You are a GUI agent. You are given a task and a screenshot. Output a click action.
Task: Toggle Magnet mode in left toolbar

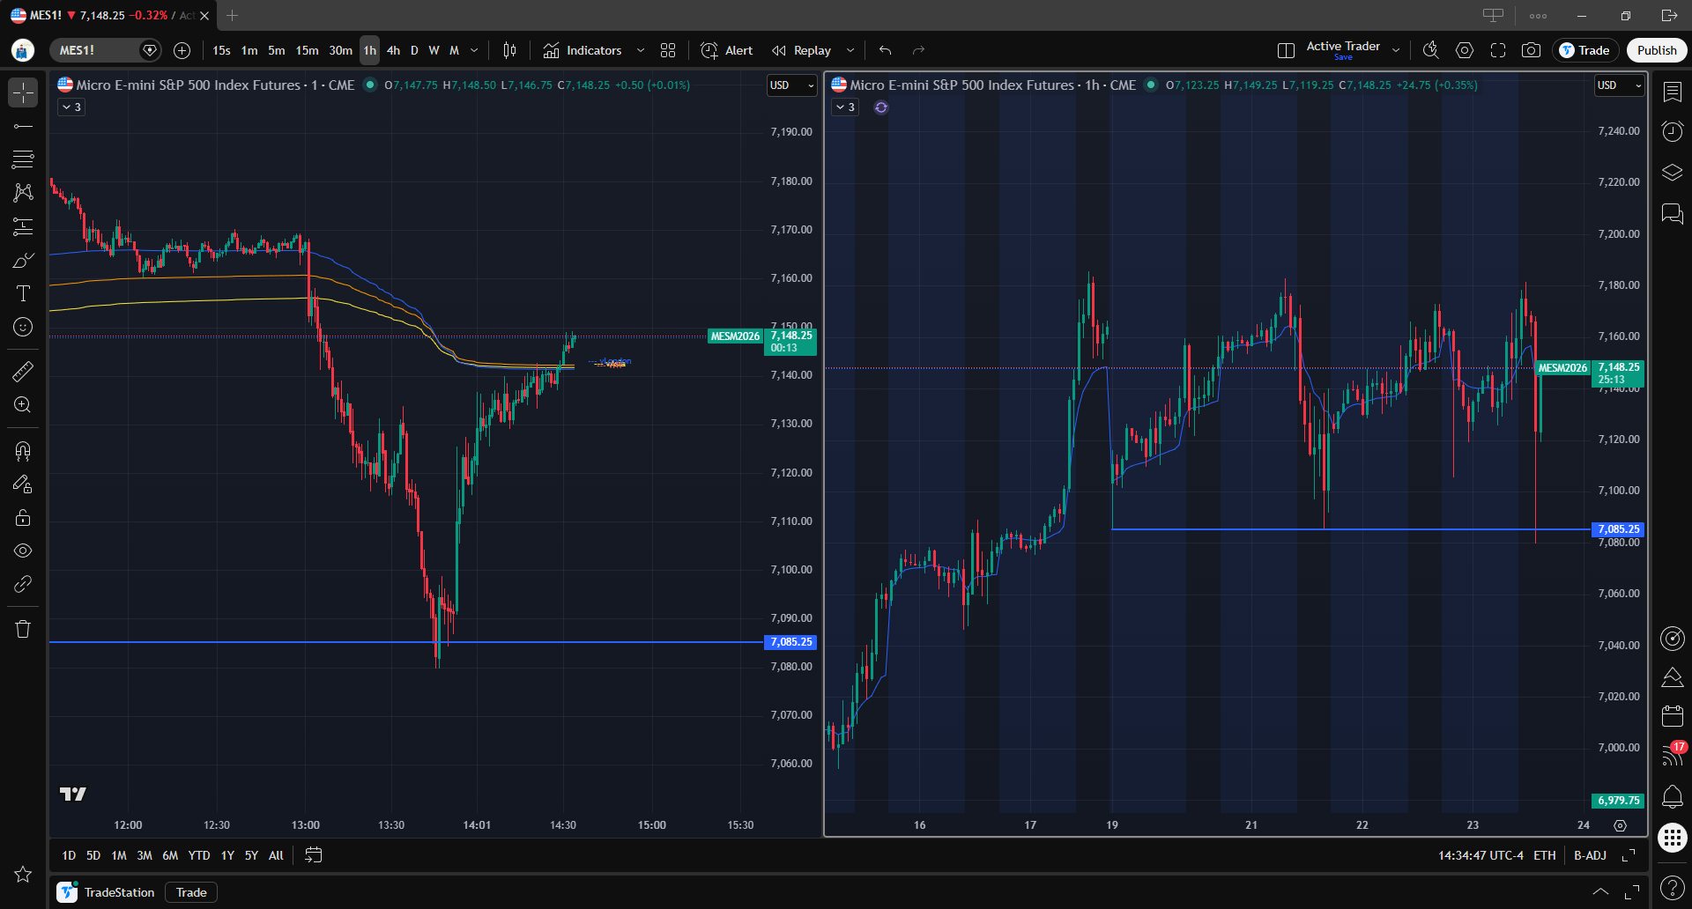tap(23, 451)
